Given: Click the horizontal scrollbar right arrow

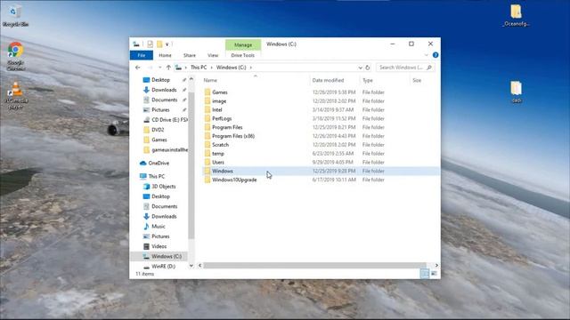Looking at the screenshot, I should 436,266.
